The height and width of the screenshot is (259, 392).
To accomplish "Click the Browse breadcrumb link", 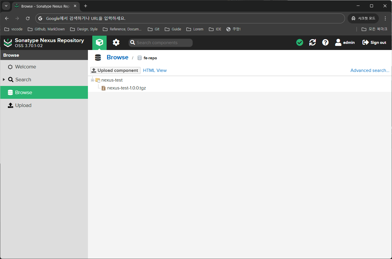I will coord(117,57).
